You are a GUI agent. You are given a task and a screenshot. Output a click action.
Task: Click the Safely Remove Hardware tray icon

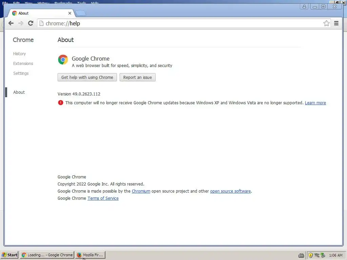323,255
